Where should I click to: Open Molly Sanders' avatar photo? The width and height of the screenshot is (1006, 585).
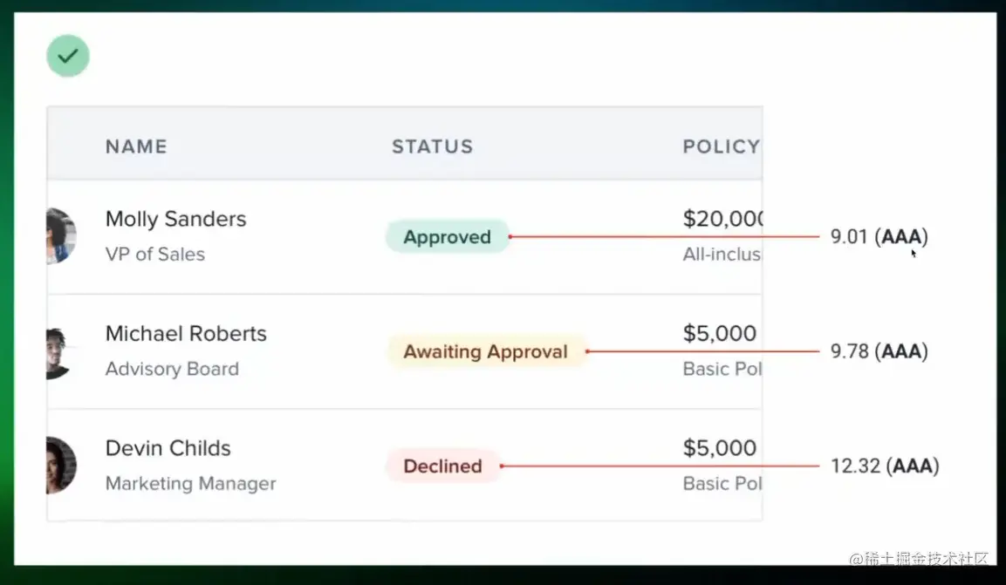[62, 235]
